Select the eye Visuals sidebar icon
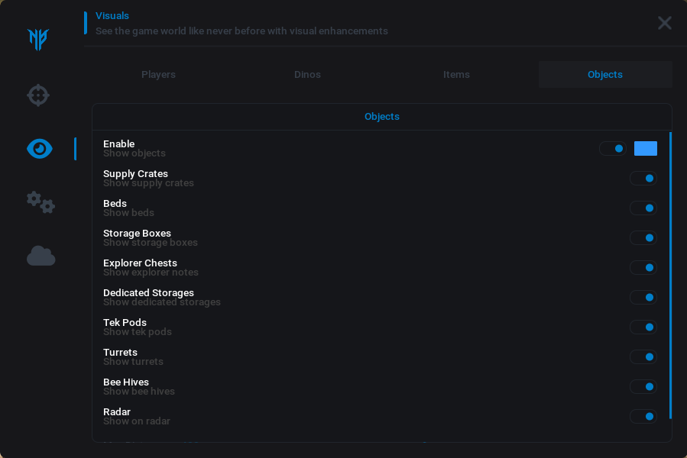The width and height of the screenshot is (687, 458). (x=40, y=148)
